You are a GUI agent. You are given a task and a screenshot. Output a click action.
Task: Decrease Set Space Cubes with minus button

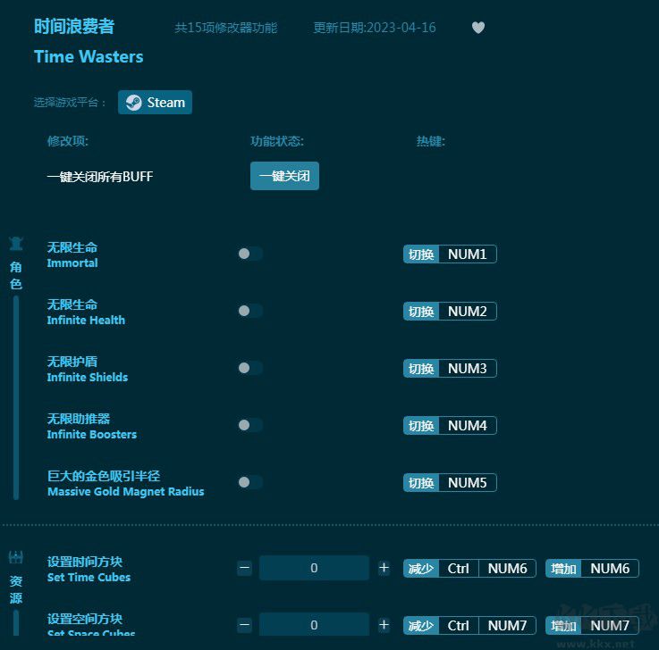244,625
